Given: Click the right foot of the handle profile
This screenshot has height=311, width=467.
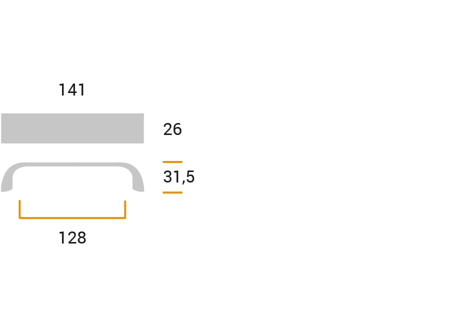Looking at the screenshot, I should click(x=138, y=186).
